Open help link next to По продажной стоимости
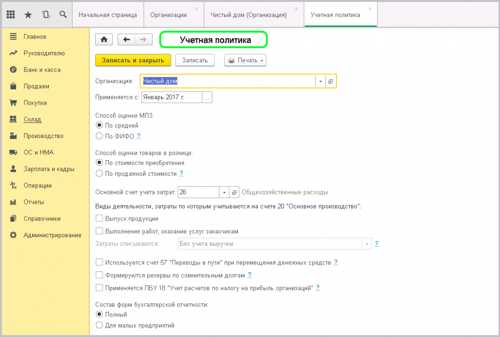The width and height of the screenshot is (500, 337). click(181, 173)
